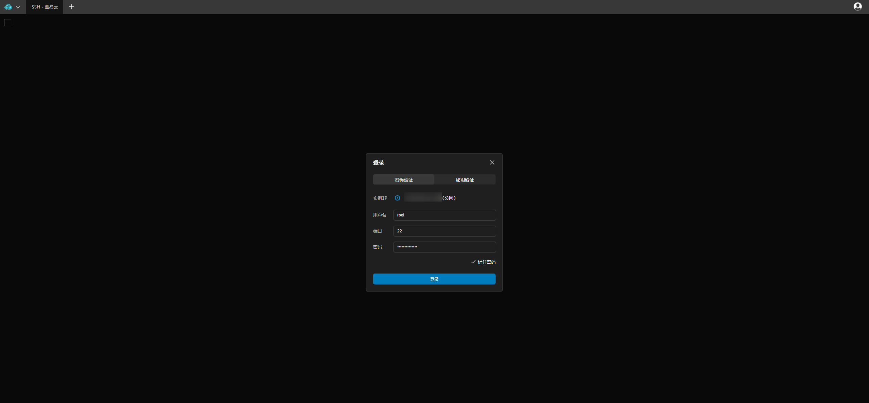Click the small square terminal cursor box
This screenshot has width=869, height=403.
click(7, 23)
